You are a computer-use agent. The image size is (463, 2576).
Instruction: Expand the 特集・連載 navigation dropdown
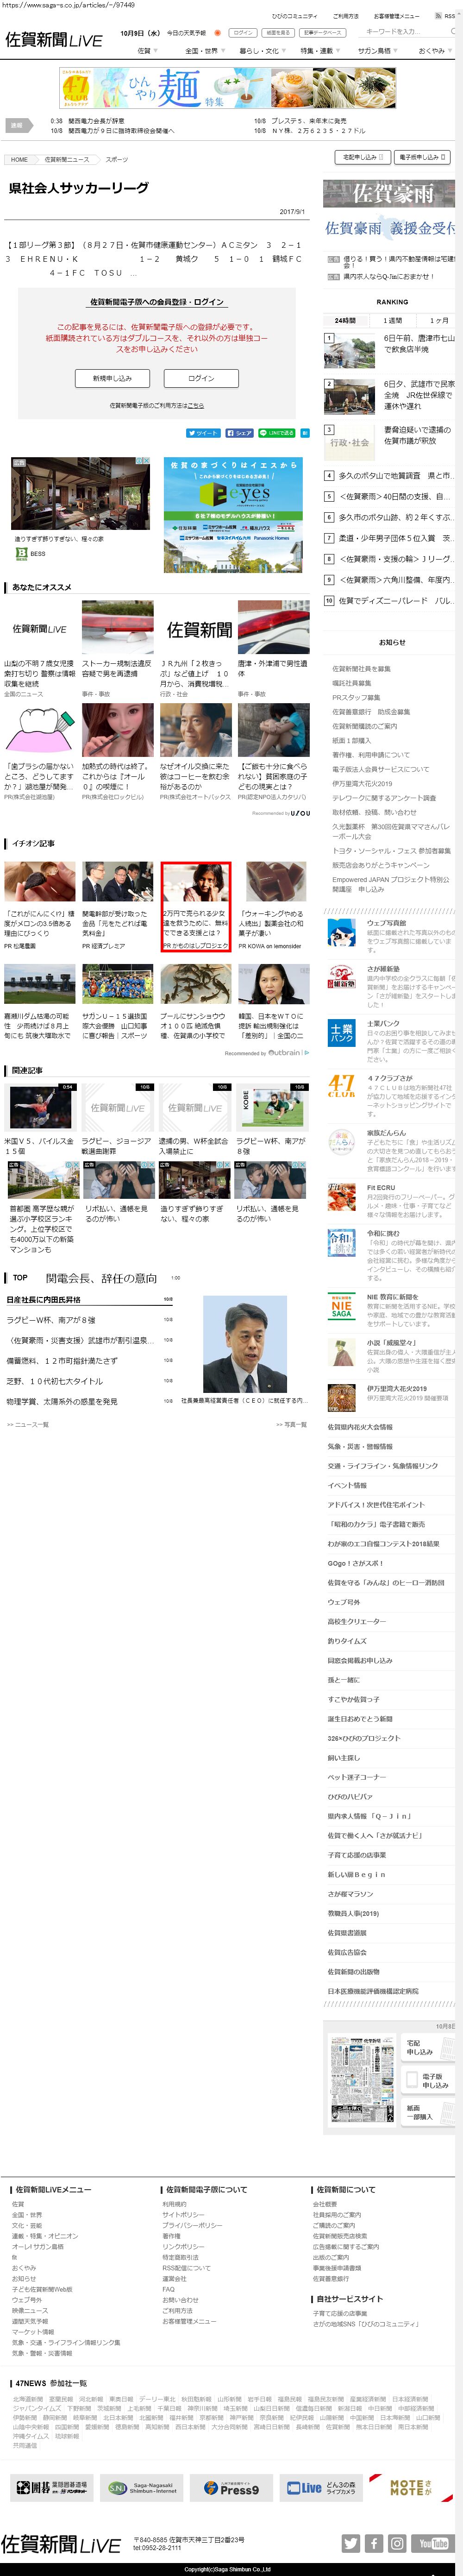tap(319, 50)
